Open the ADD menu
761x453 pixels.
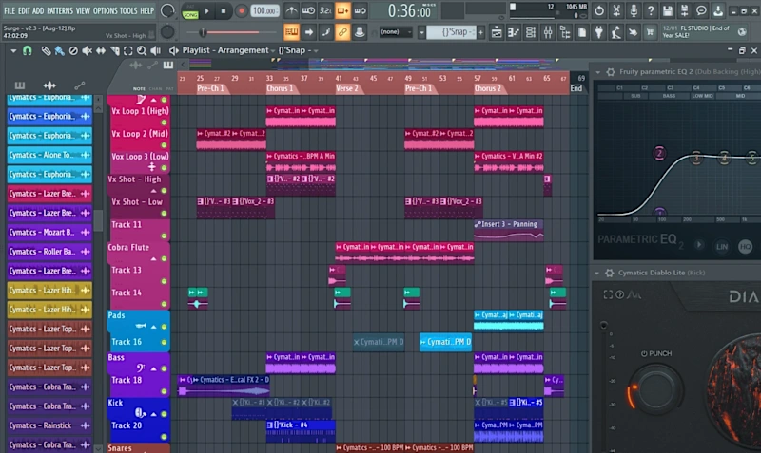[38, 10]
